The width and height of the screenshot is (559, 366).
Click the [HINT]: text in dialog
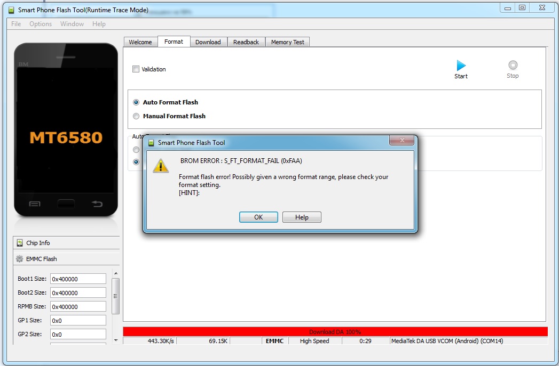(189, 193)
